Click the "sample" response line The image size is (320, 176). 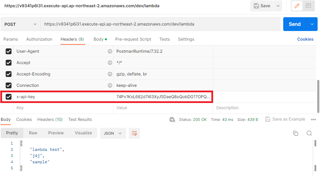pos(40,162)
